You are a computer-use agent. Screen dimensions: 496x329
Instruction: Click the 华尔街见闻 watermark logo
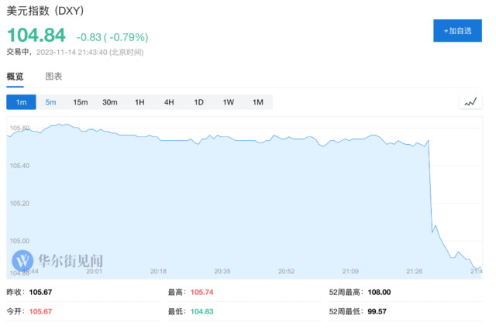tap(59, 259)
